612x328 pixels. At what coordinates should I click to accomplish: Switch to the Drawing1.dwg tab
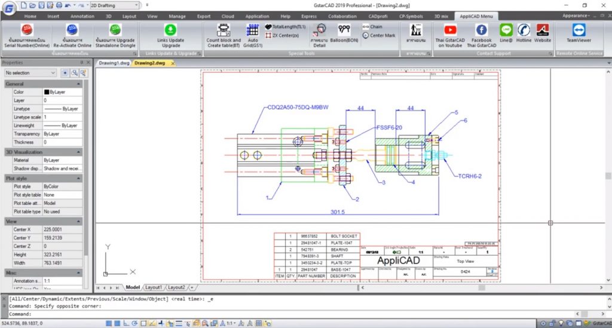pos(114,63)
